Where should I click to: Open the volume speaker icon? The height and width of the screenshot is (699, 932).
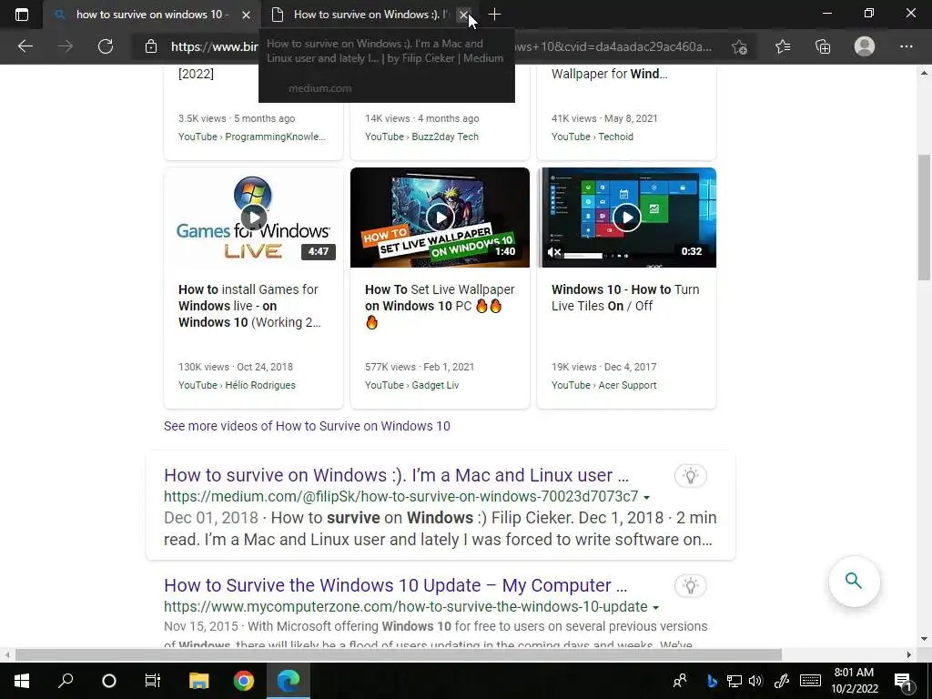755,681
